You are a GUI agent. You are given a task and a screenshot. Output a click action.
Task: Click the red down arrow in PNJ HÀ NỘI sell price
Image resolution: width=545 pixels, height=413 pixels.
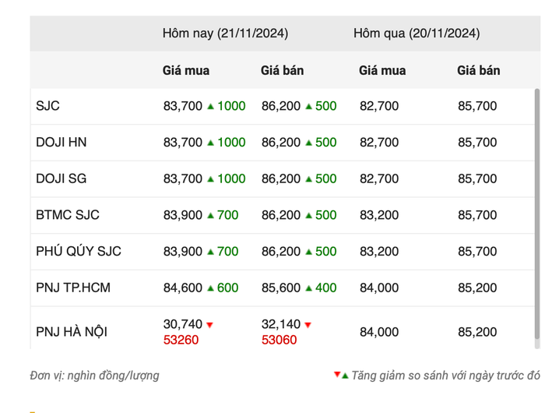308,325
